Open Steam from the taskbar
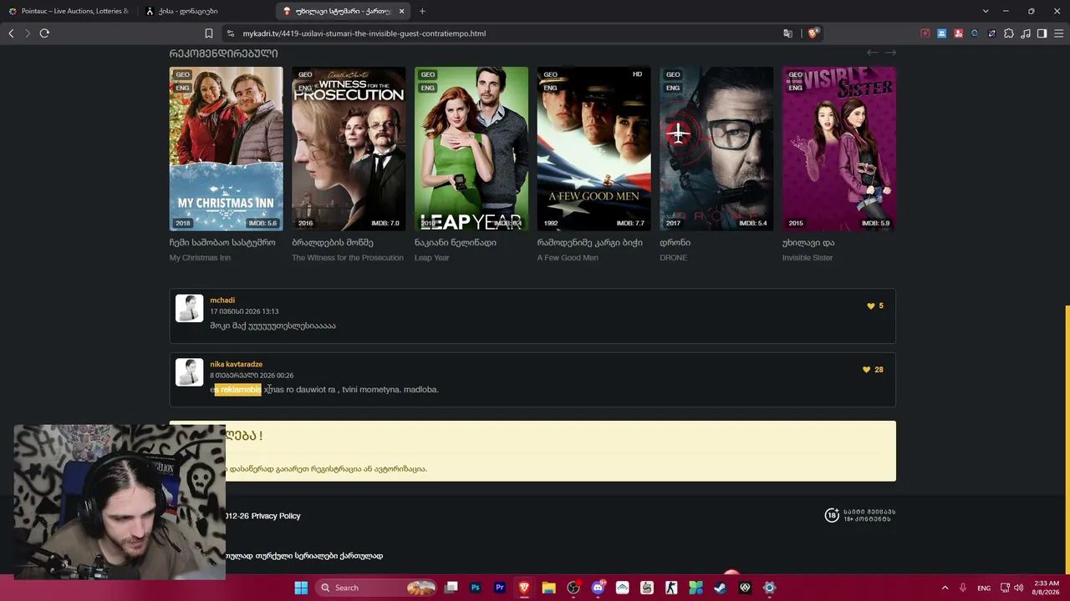1070x601 pixels. [720, 588]
